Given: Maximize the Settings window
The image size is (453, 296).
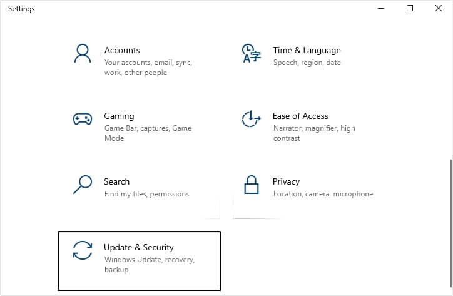Looking at the screenshot, I should click(x=410, y=8).
